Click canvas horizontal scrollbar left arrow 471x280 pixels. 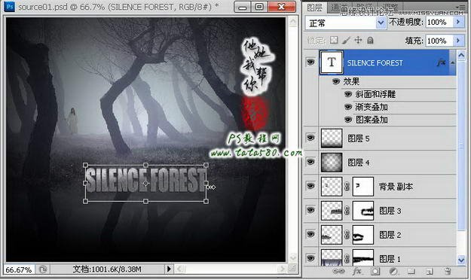coord(179,269)
